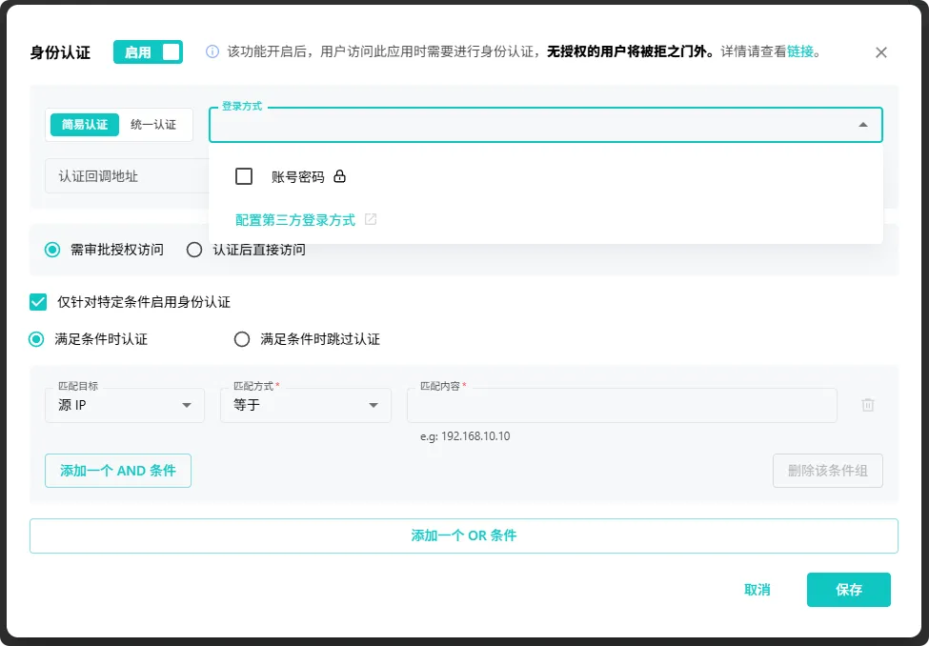The height and width of the screenshot is (646, 929).
Task: Click the 匹配内容 input field
Action: pos(621,405)
